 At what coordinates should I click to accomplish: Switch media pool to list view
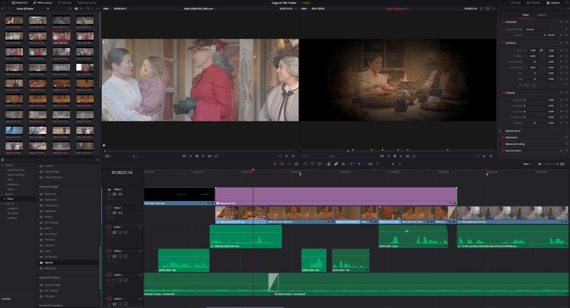click(82, 9)
